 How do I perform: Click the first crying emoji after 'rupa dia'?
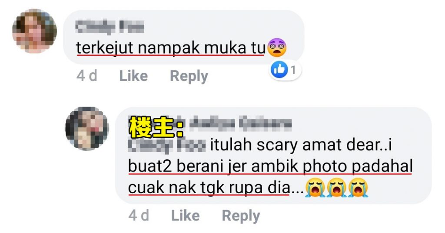[315, 188]
